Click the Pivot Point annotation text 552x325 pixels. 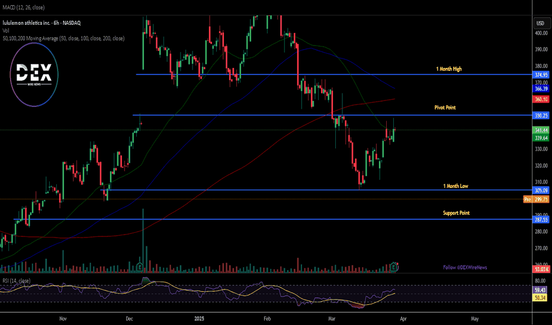click(x=445, y=108)
